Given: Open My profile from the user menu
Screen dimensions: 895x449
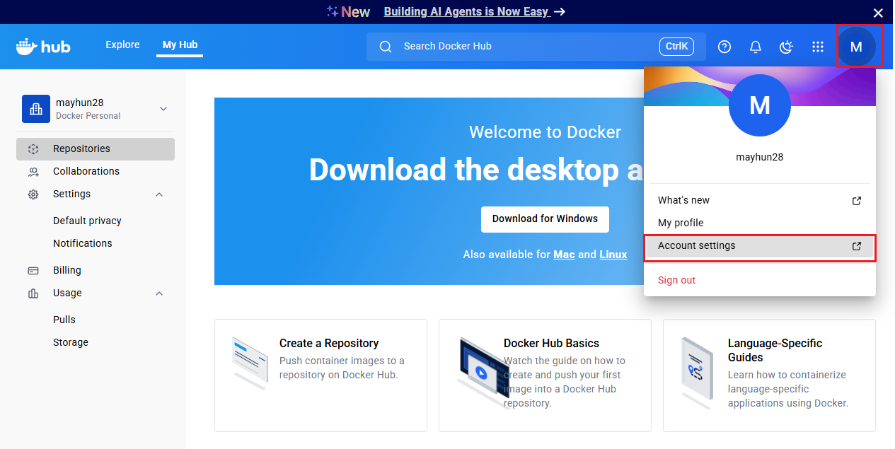Looking at the screenshot, I should point(760,223).
